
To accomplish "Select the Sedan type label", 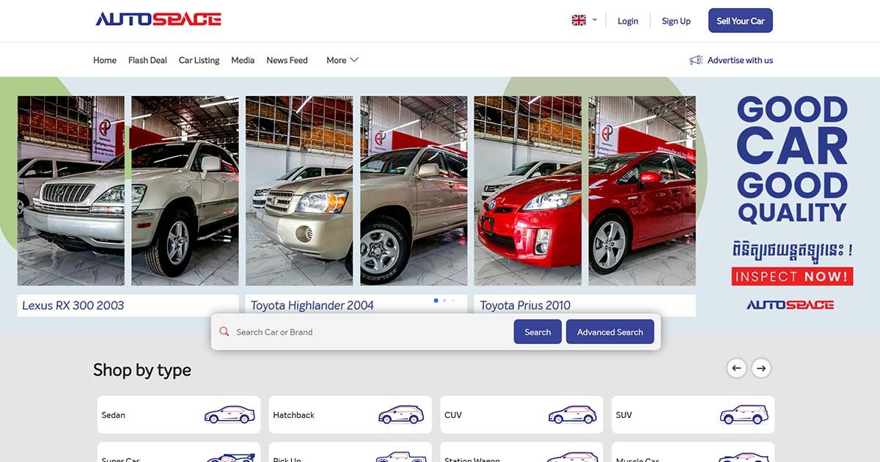I will click(x=114, y=415).
